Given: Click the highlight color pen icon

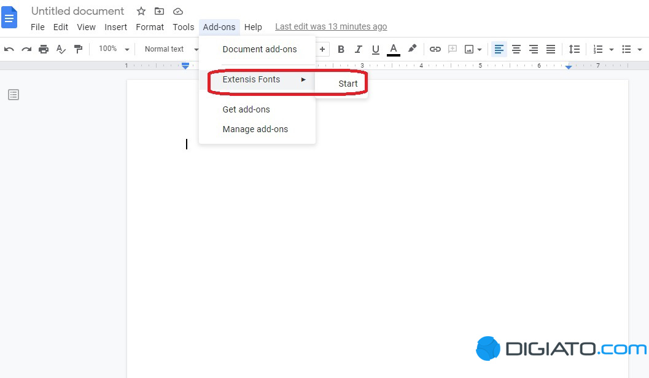Looking at the screenshot, I should pos(412,49).
